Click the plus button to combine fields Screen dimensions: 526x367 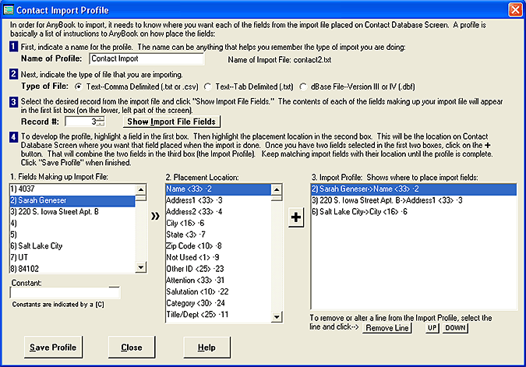click(295, 219)
